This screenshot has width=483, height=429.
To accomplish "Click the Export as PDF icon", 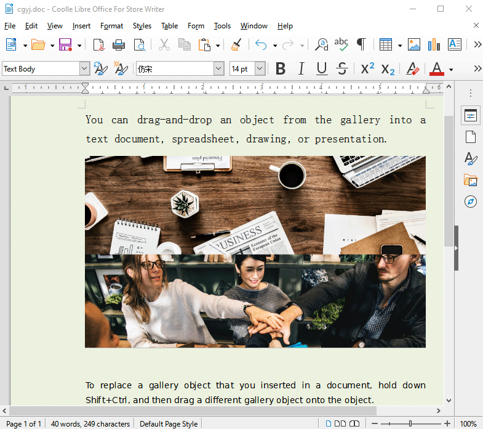I will click(98, 45).
